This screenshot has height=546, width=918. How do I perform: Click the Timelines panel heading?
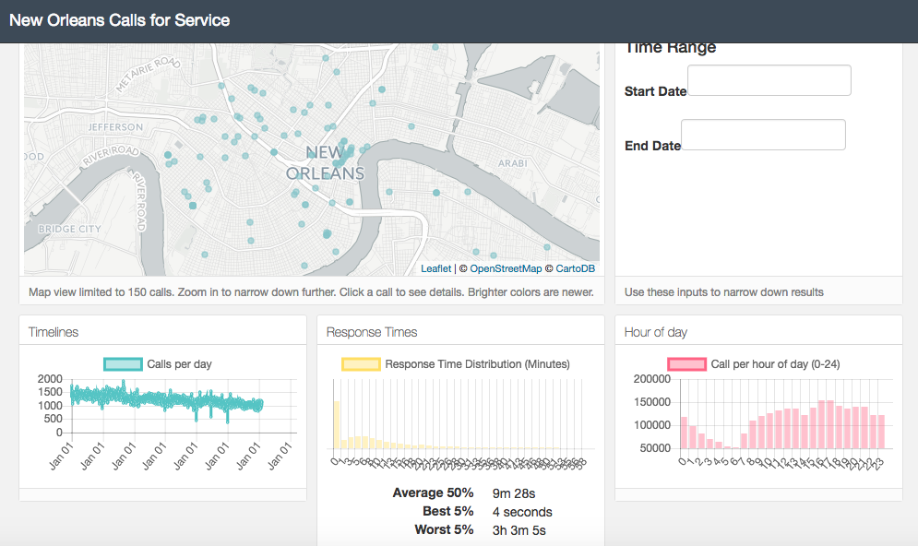click(x=54, y=332)
